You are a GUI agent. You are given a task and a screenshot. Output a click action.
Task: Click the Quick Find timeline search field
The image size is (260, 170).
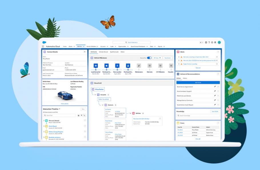tap(59, 115)
